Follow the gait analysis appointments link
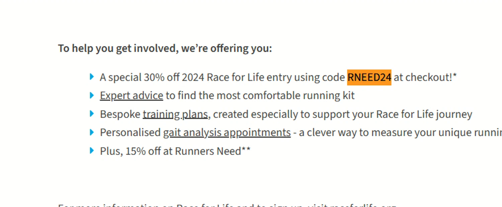The height and width of the screenshot is (207, 502). pos(227,133)
